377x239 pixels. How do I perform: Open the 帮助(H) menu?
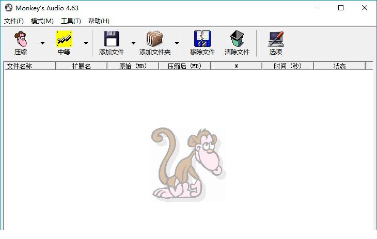click(x=99, y=21)
